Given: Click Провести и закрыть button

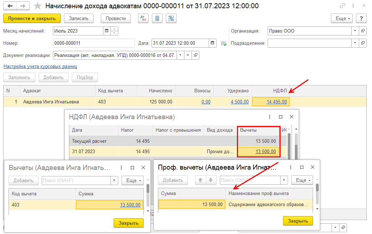Looking at the screenshot, I should tap(32, 18).
